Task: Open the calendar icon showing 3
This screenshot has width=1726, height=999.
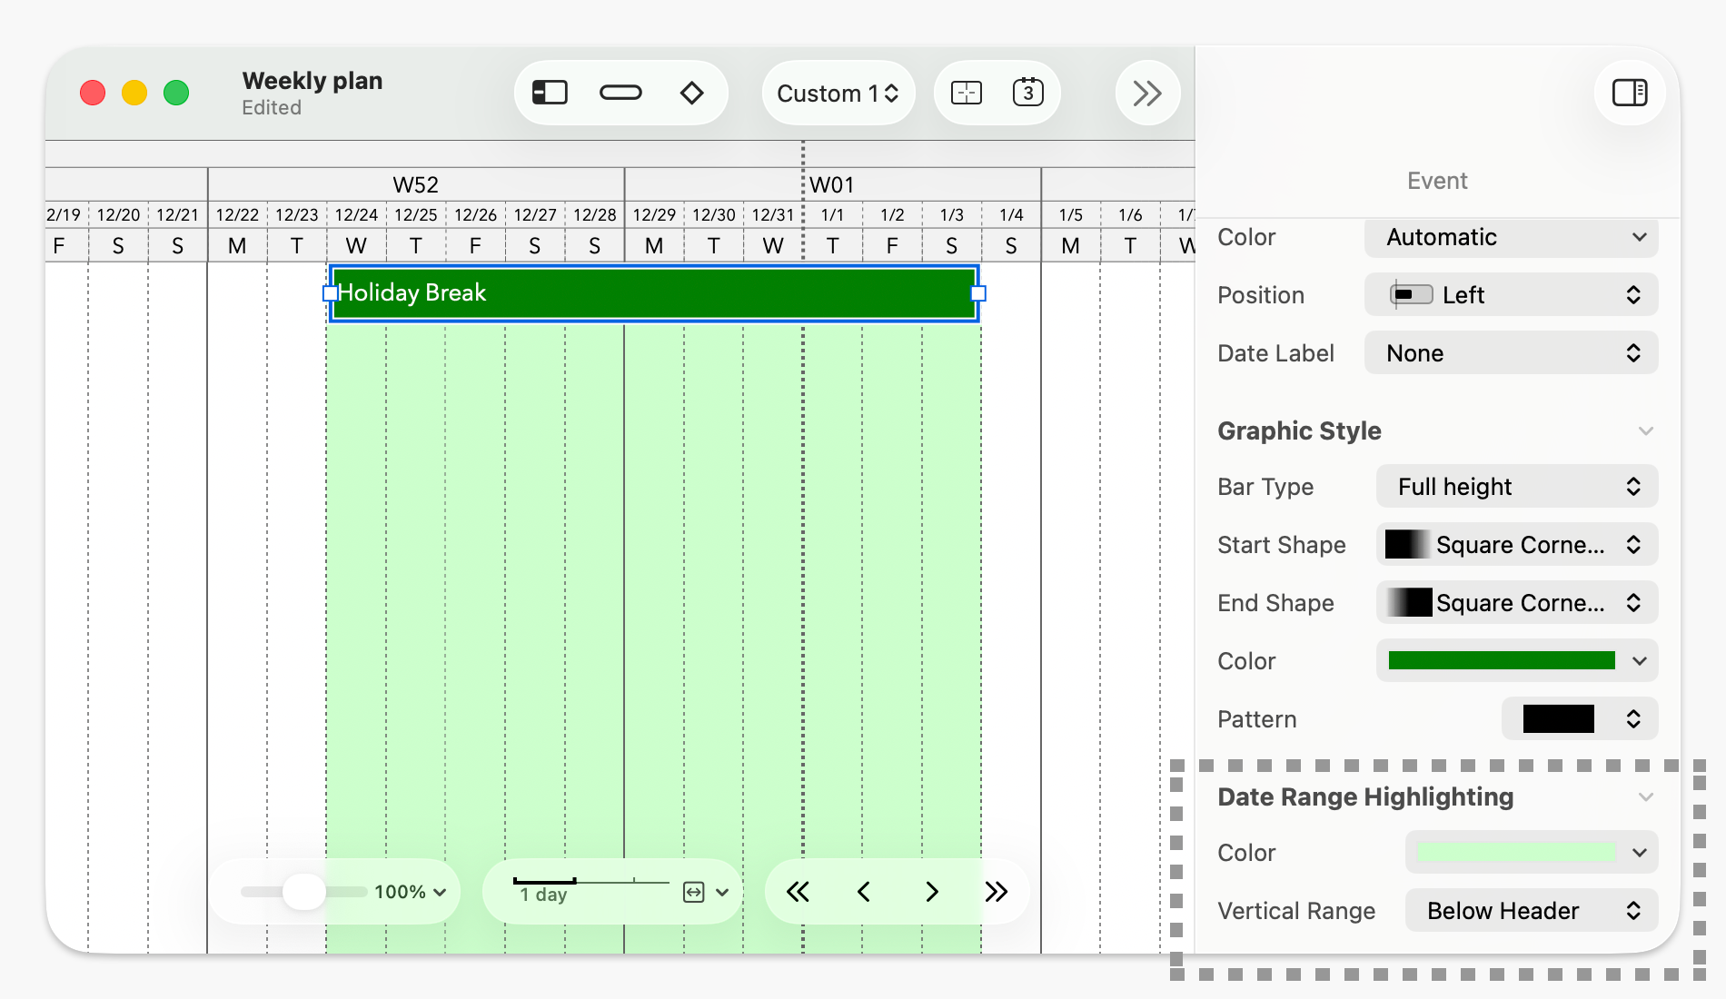Action: [1028, 92]
